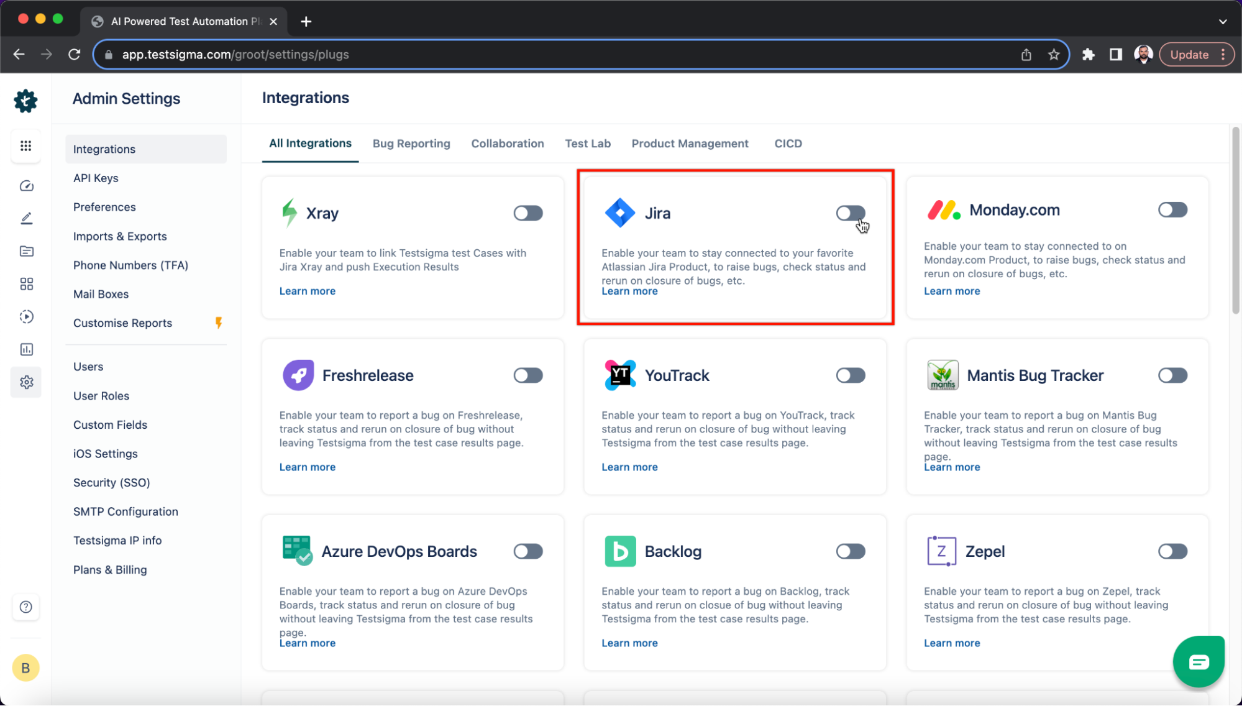Bookmark this page with the star icon
Image resolution: width=1242 pixels, height=706 pixels.
pyautogui.click(x=1053, y=55)
